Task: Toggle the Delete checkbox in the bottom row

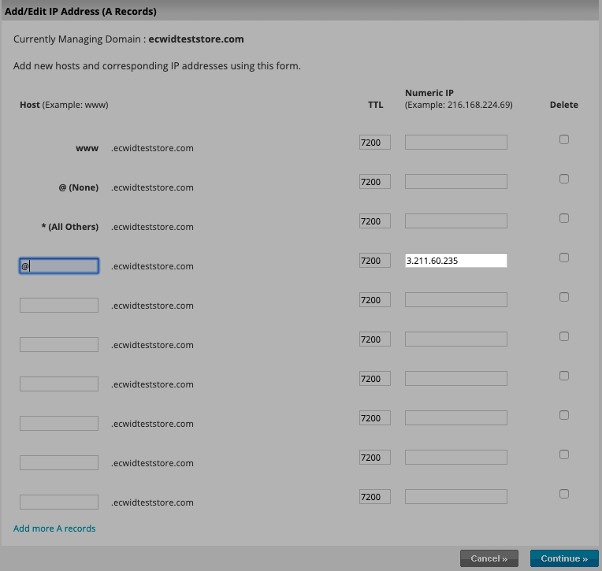Action: coord(563,494)
